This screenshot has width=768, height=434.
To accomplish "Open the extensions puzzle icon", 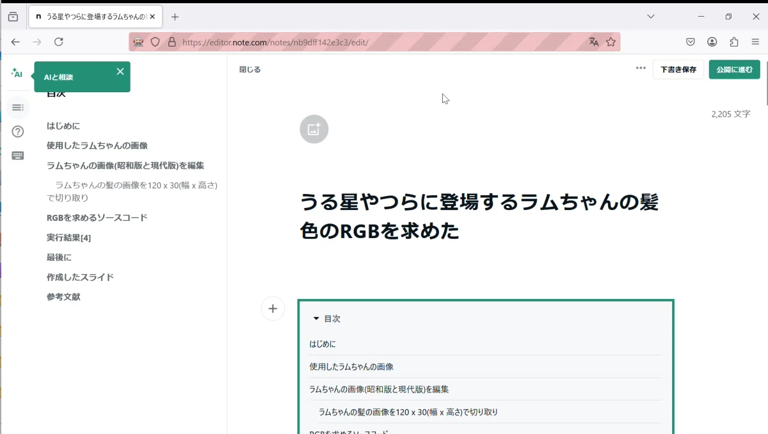I will pyautogui.click(x=734, y=42).
